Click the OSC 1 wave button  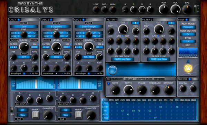coord(24,23)
